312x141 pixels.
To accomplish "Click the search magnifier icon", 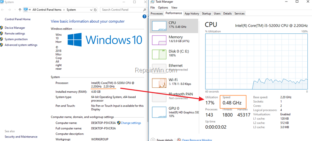I will [145, 10].
